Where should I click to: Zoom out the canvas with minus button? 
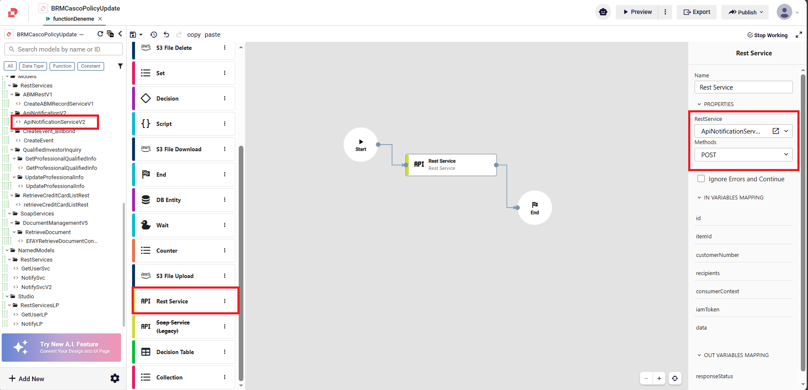[646, 378]
